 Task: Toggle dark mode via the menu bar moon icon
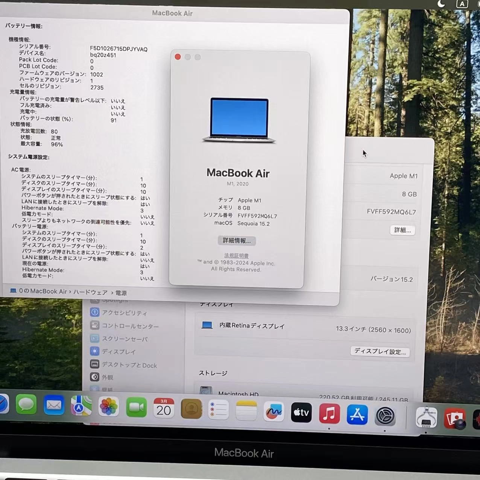tap(441, 4)
